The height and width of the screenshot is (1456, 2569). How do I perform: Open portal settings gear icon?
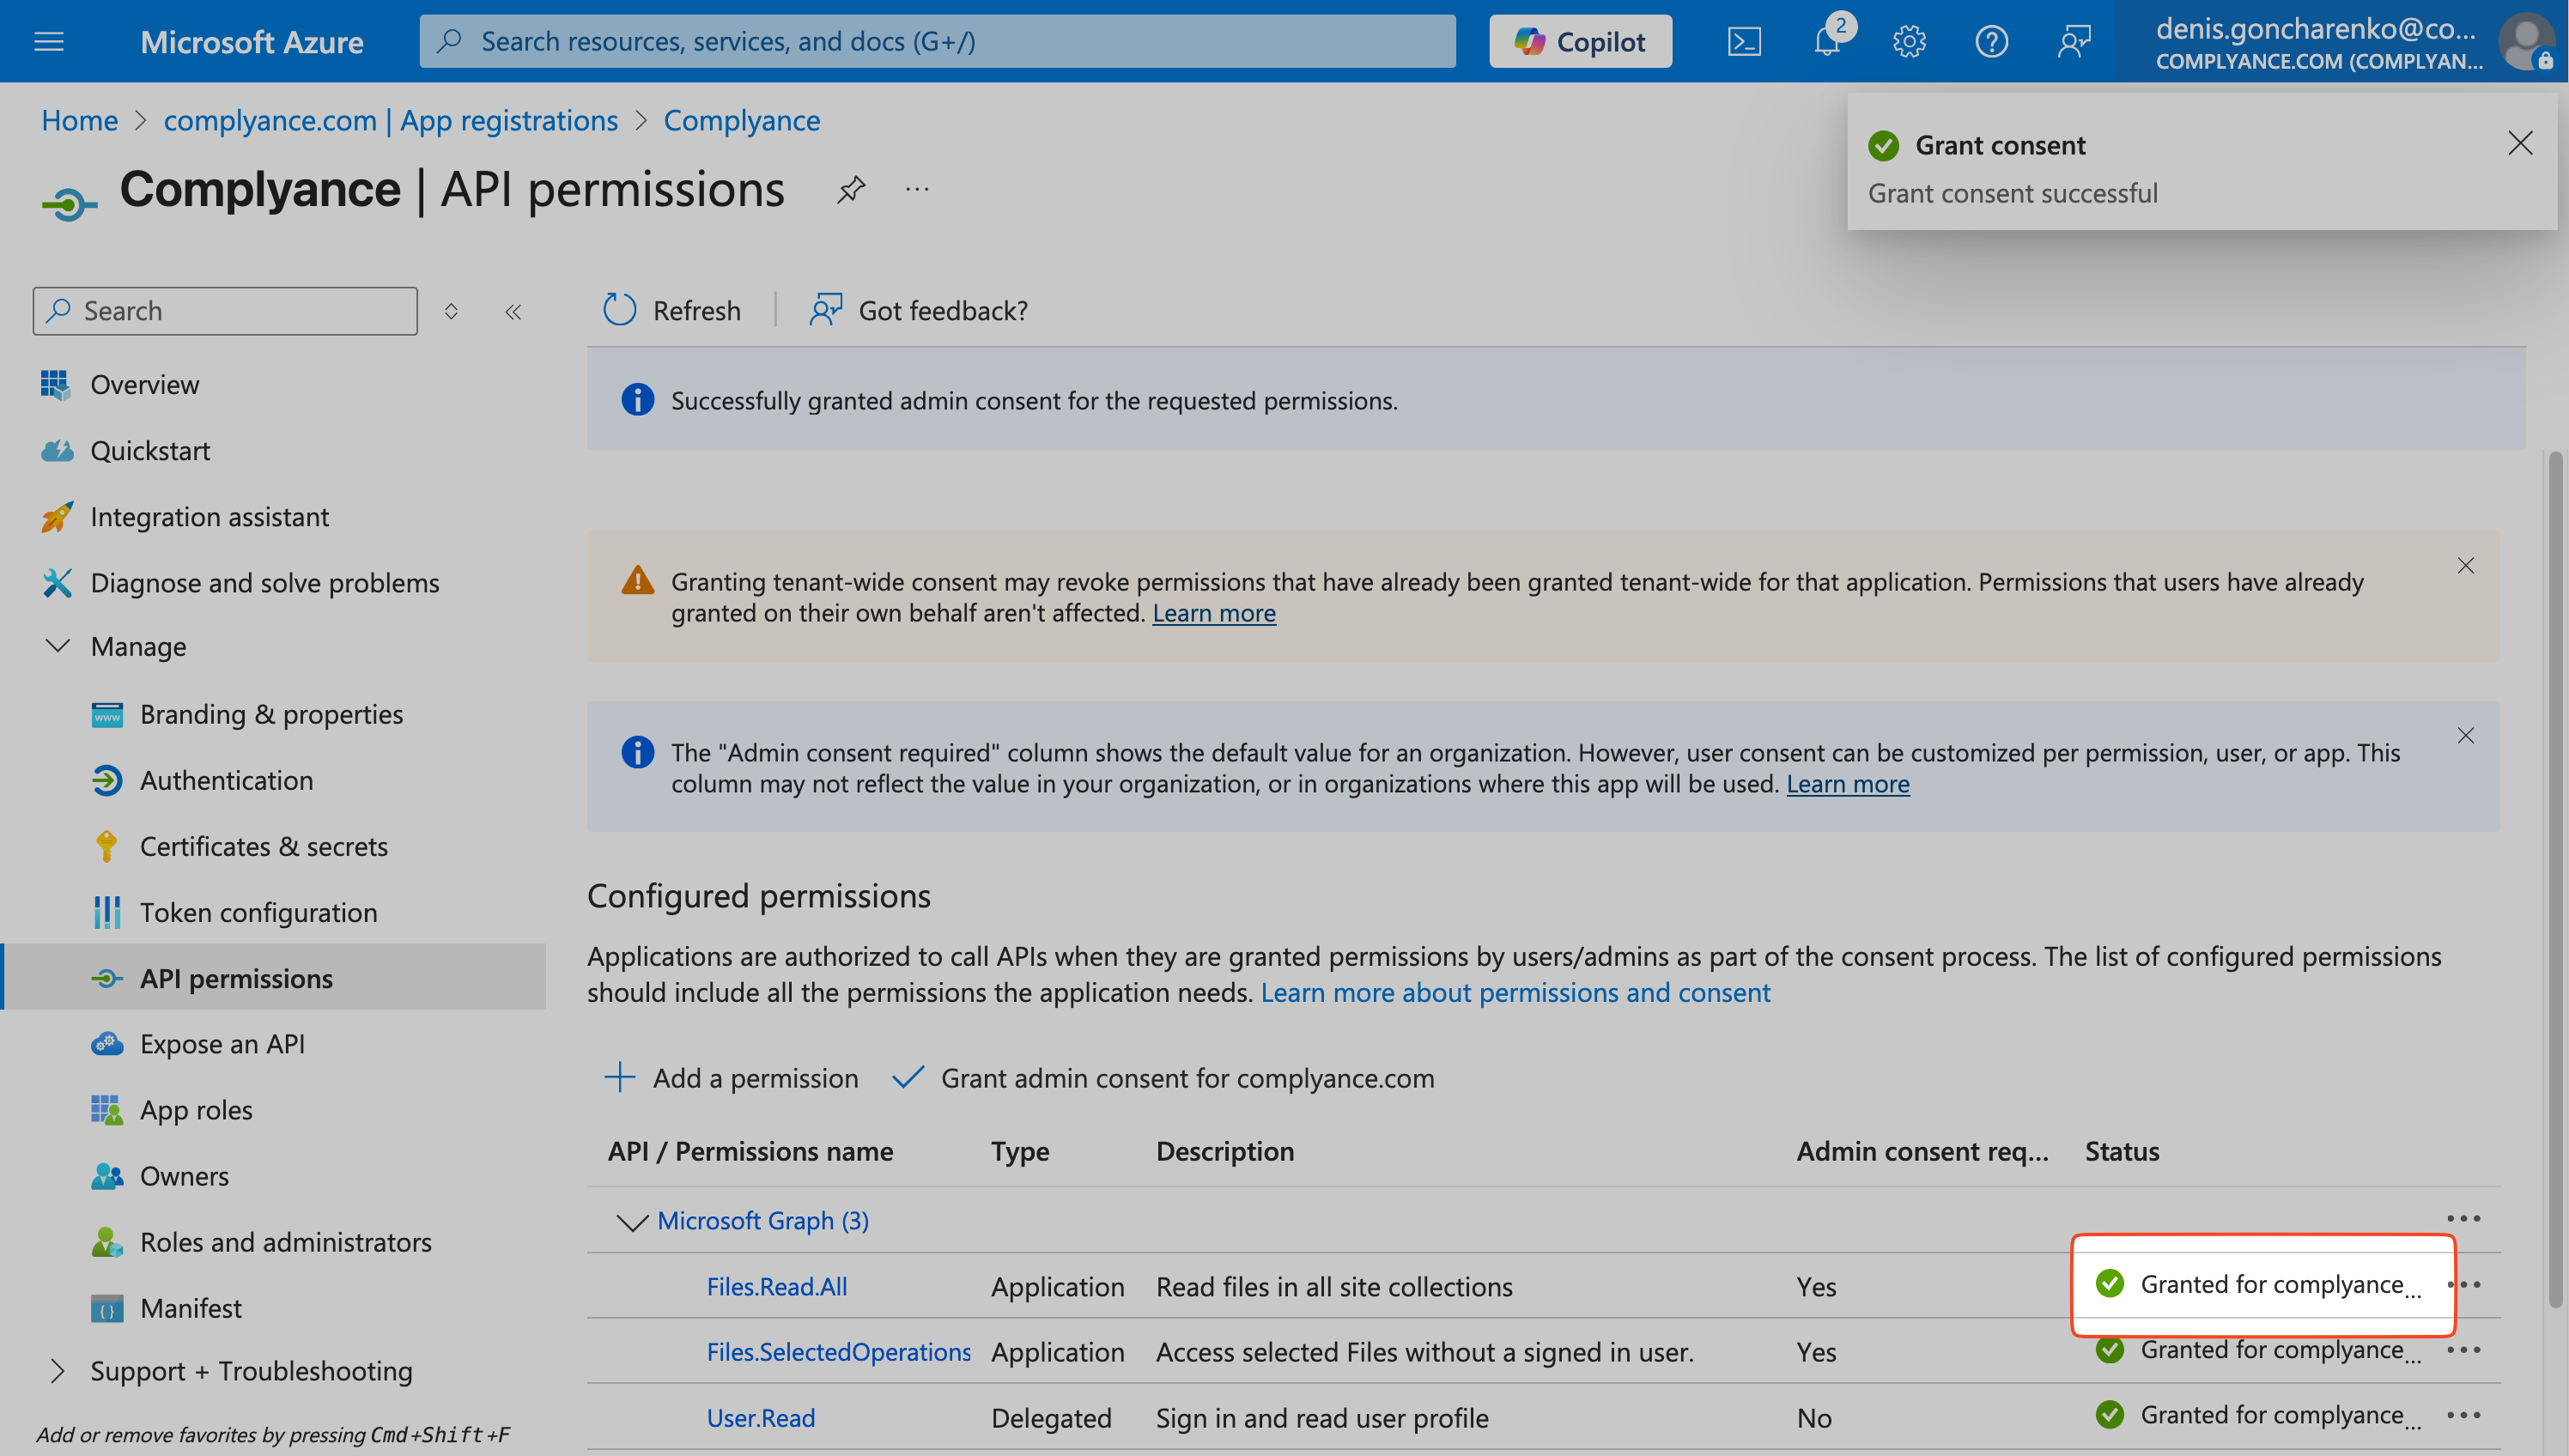(x=1909, y=41)
